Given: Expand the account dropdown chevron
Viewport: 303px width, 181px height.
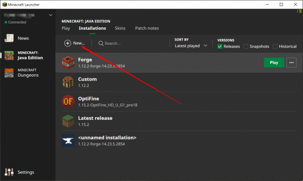Looking at the screenshot, I should (x=51, y=15).
